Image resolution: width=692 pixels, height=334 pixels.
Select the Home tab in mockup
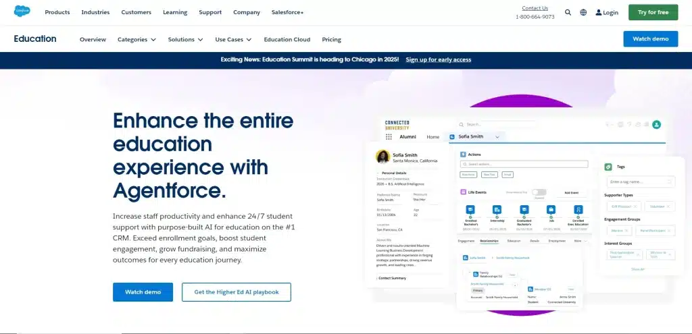coord(433,137)
